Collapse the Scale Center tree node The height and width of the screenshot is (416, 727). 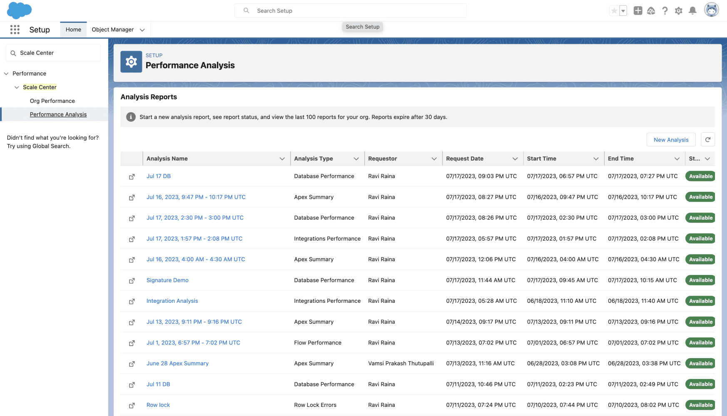(17, 87)
